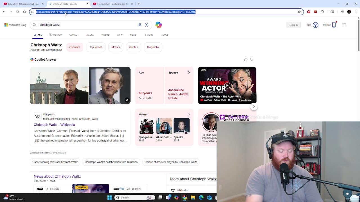This screenshot has height=202, width=360.
Task: Give the Copilot Answer a thumbs down
Action: pyautogui.click(x=252, y=59)
